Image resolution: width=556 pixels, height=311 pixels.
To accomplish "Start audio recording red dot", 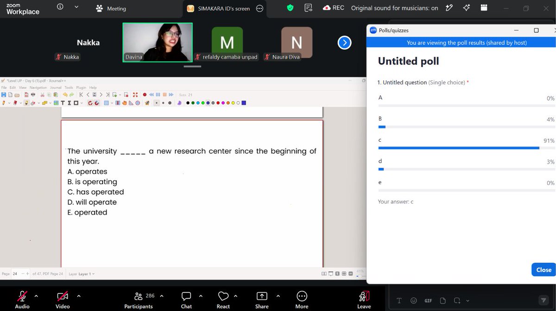I will [x=145, y=95].
